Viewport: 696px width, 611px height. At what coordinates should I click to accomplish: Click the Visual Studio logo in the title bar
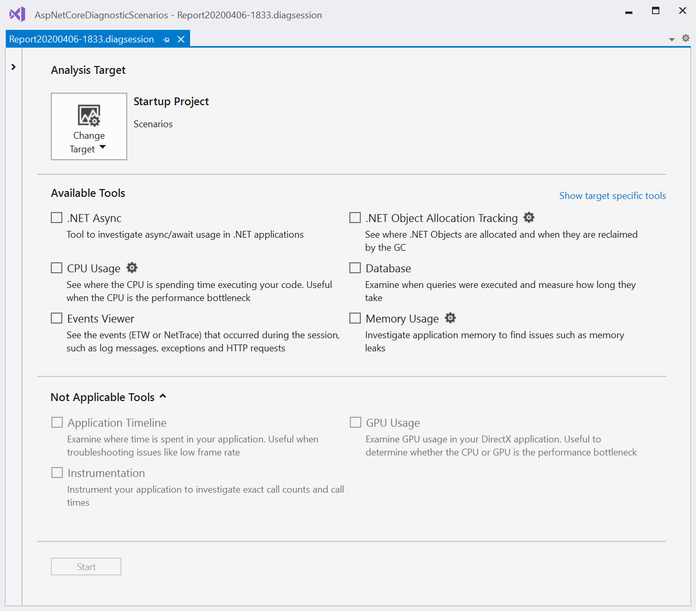tap(16, 14)
